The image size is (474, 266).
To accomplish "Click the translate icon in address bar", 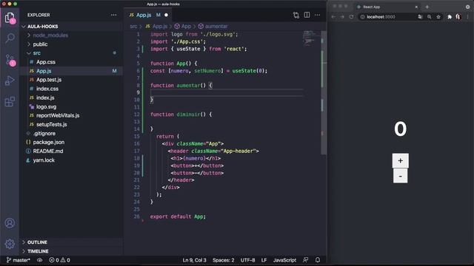I will pos(420,17).
